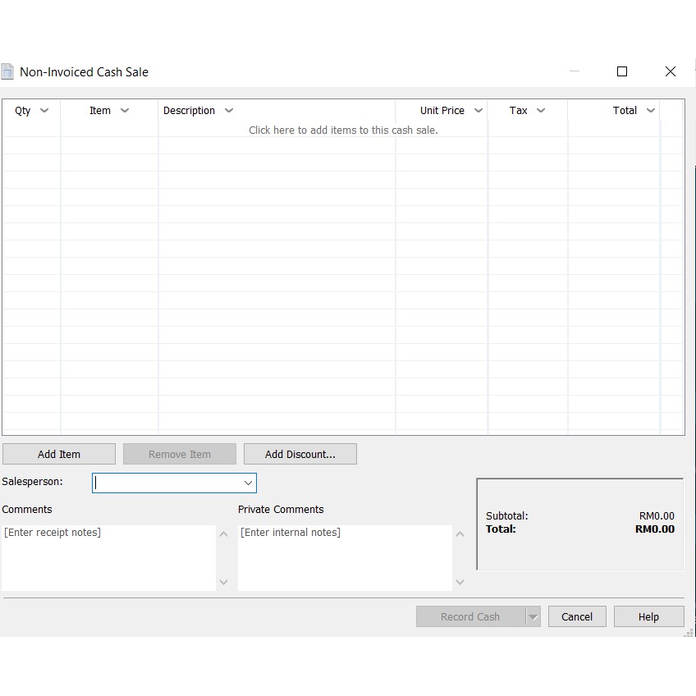Viewport: 696px width, 696px height.
Task: Focus the Private Comments internal notes field
Action: (x=344, y=557)
